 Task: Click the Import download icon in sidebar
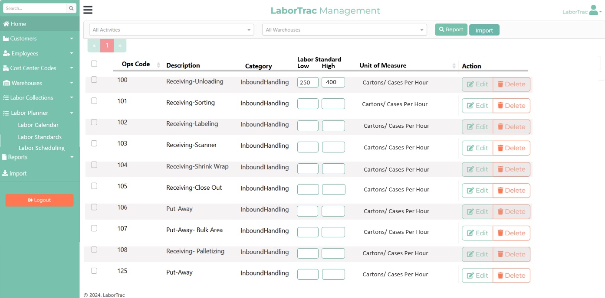(5, 173)
